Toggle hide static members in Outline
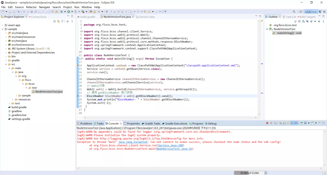This screenshot has width=327, height=175. click(311, 21)
